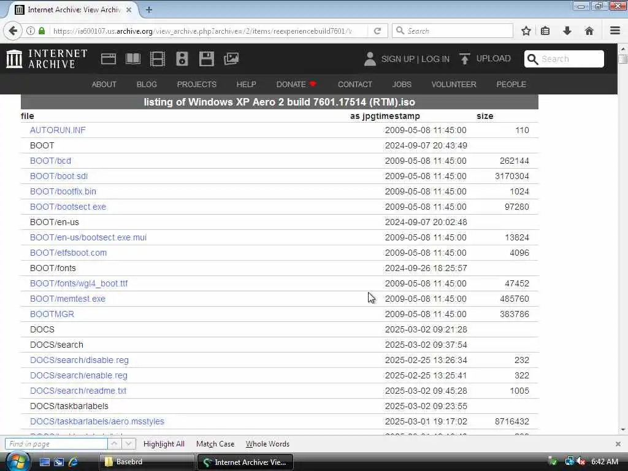Open the Audio speaker icon

182,59
